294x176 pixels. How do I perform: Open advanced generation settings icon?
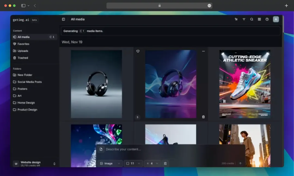pyautogui.click(x=165, y=163)
